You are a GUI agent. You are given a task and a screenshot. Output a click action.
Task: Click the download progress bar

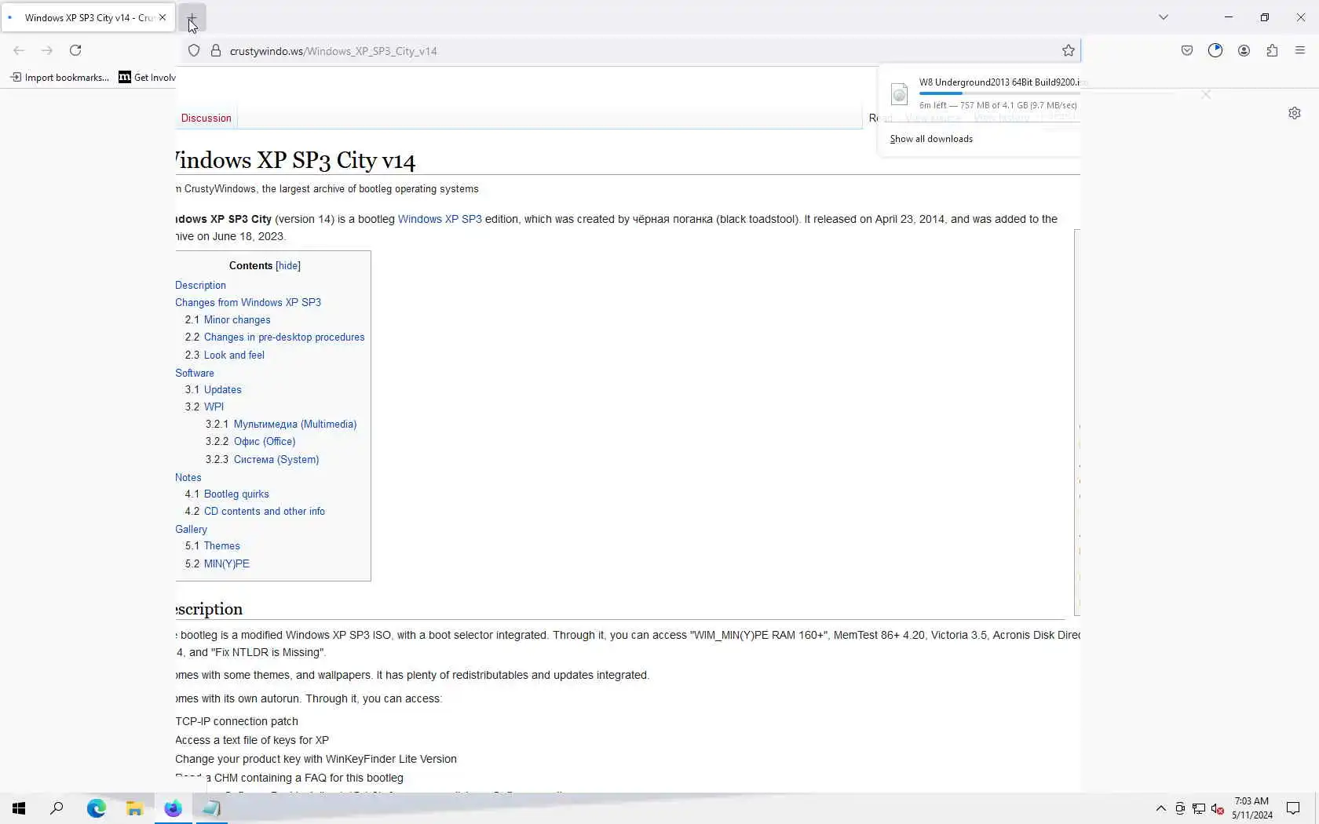pyautogui.click(x=999, y=93)
